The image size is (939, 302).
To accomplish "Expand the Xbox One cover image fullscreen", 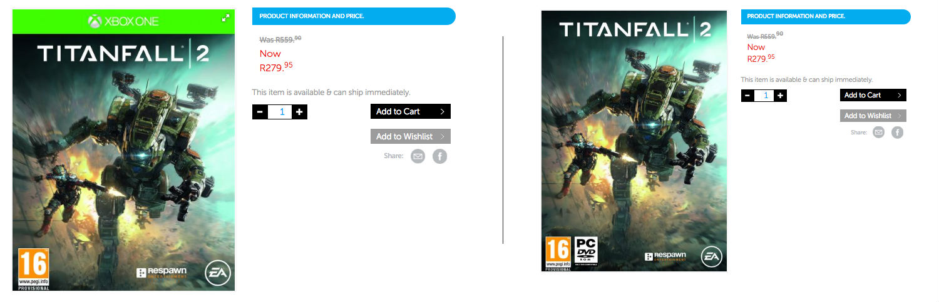I will pos(226,18).
